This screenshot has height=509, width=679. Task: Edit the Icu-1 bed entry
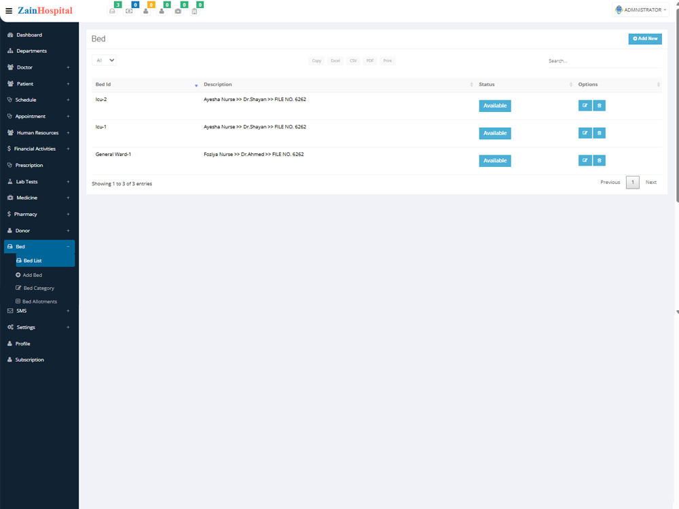point(585,133)
